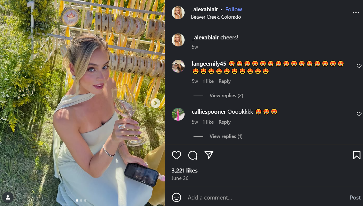Like calliespooner's comment
Viewport: 363px width, 206px height.
click(x=359, y=114)
